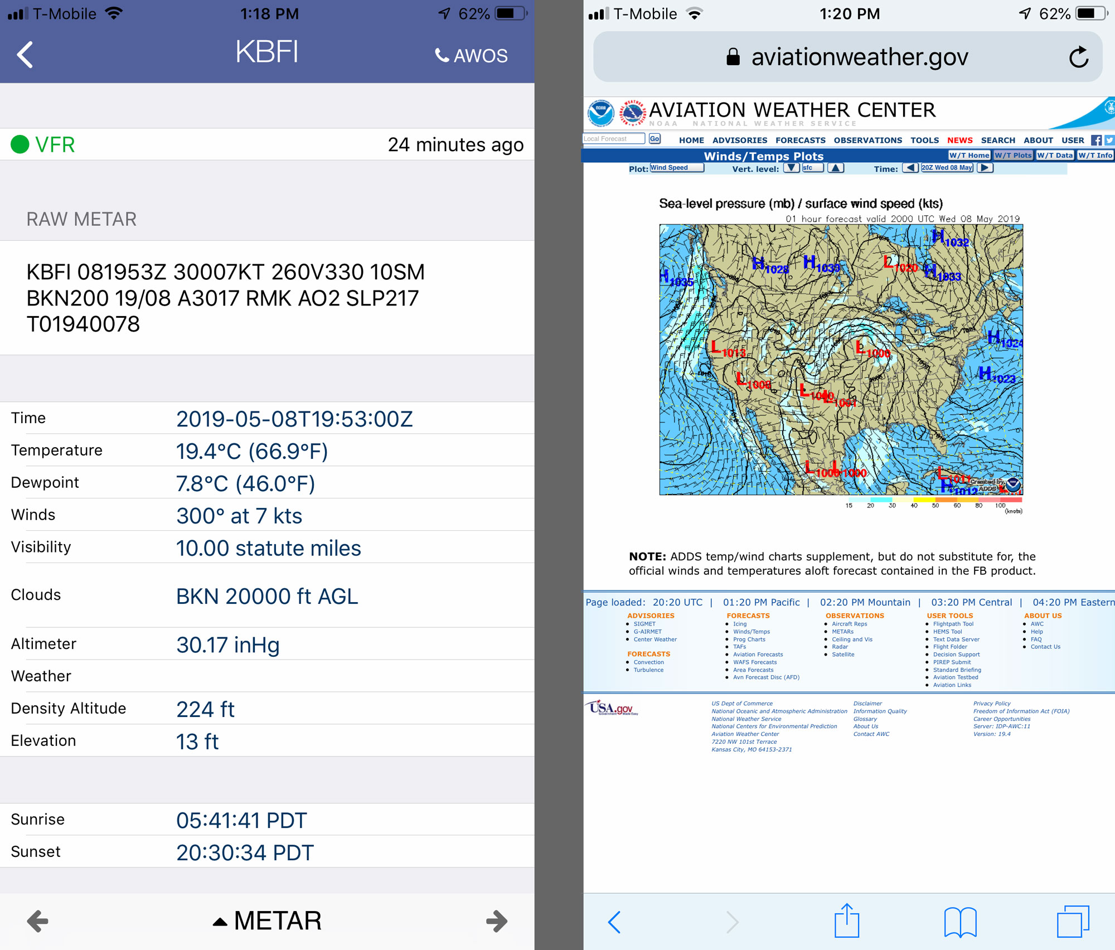
Task: Open the PIREP Submit link
Action: [x=952, y=662]
